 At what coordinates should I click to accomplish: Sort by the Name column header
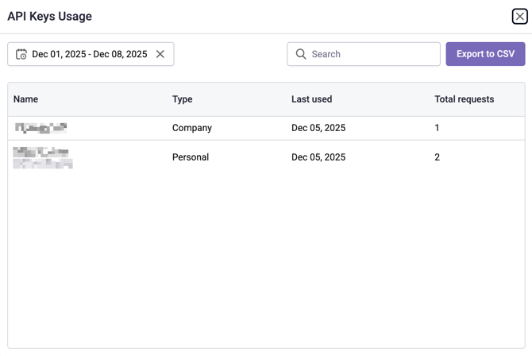click(x=26, y=99)
